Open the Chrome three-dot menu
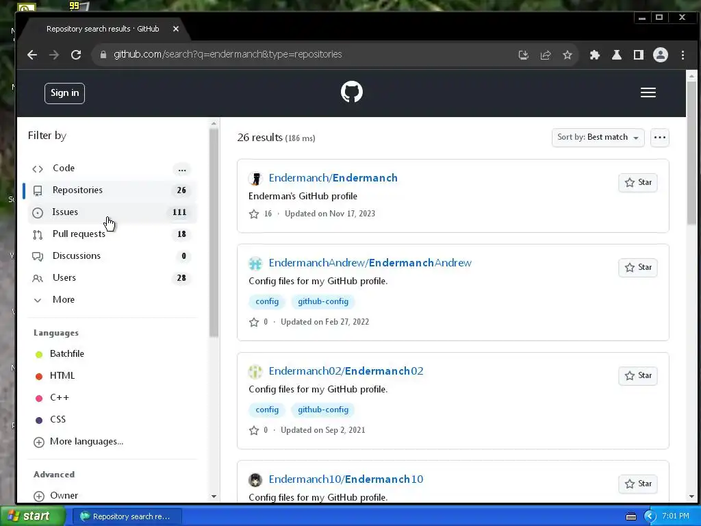This screenshot has width=701, height=526. [x=683, y=55]
